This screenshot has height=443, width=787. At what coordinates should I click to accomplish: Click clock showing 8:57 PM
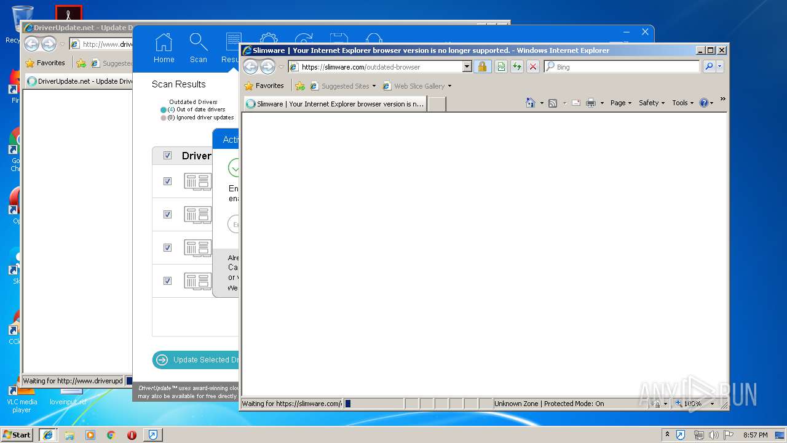pyautogui.click(x=755, y=435)
